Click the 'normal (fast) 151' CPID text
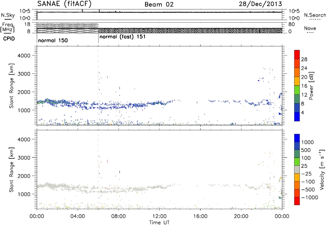Image resolution: width=326 pixels, height=225 pixels. point(123,37)
